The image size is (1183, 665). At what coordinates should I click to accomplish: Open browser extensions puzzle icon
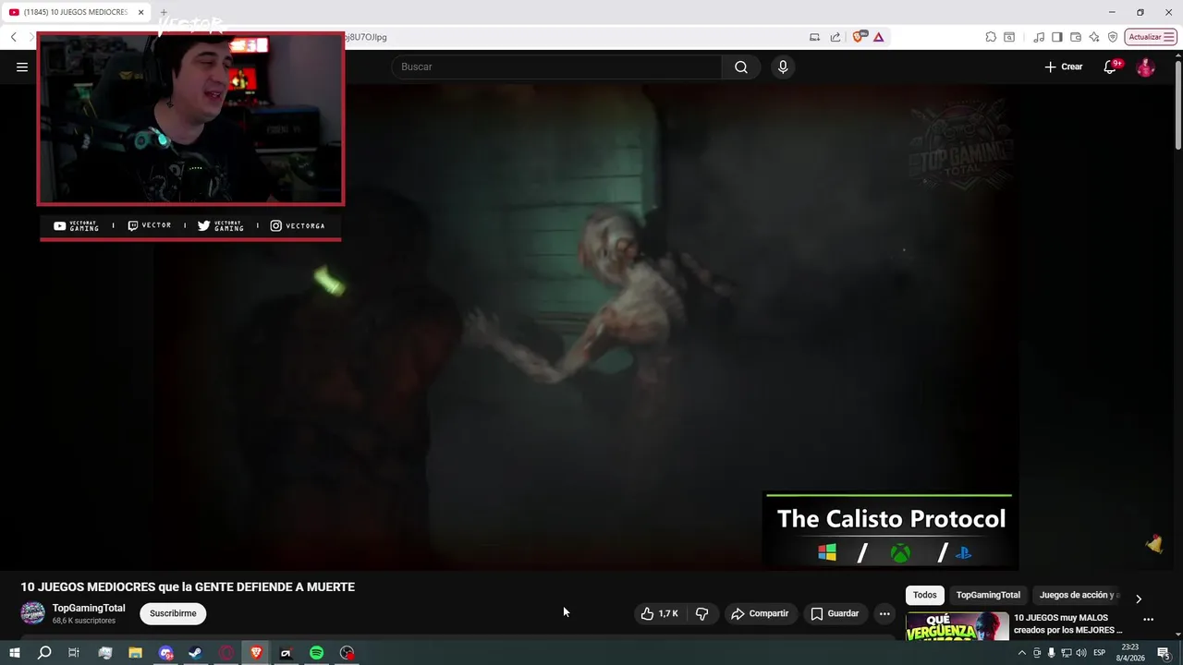pyautogui.click(x=991, y=37)
